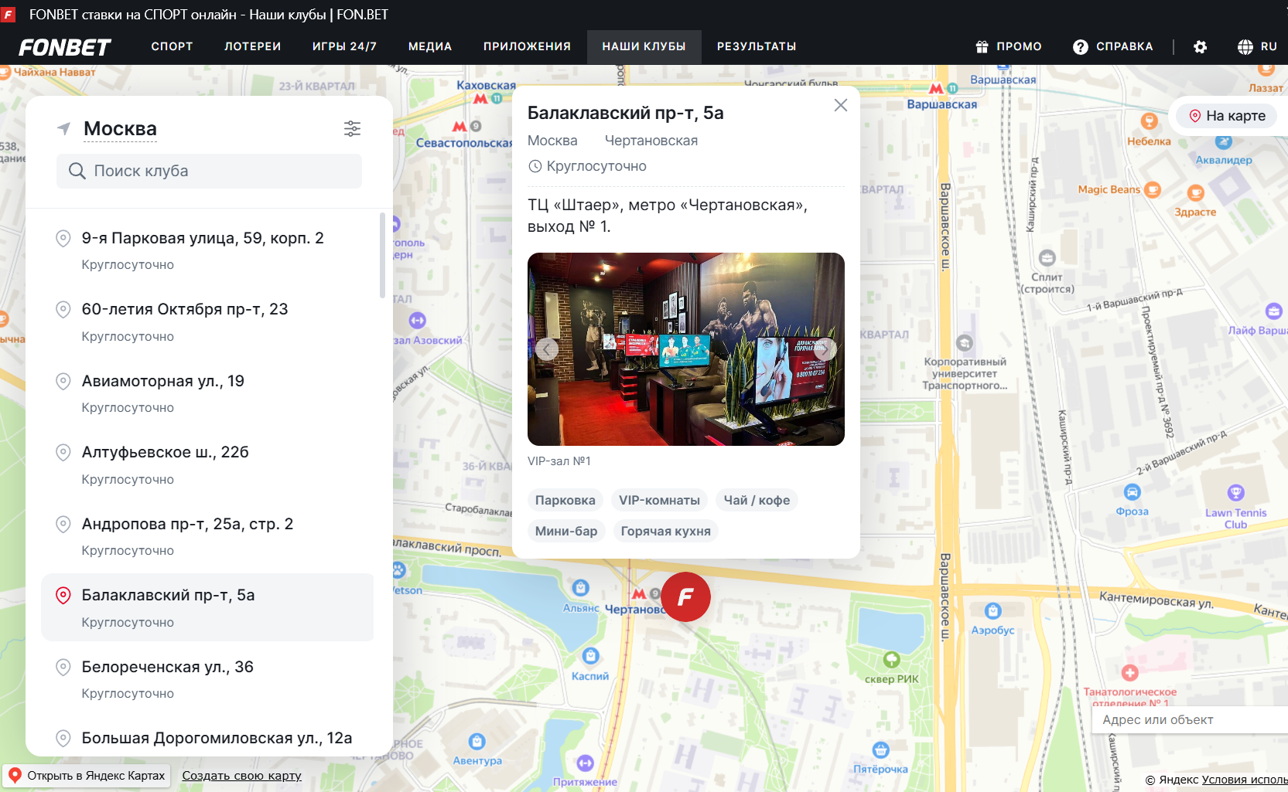Click the VIP-зал №1 club photo
The width and height of the screenshot is (1288, 792).
pos(686,349)
